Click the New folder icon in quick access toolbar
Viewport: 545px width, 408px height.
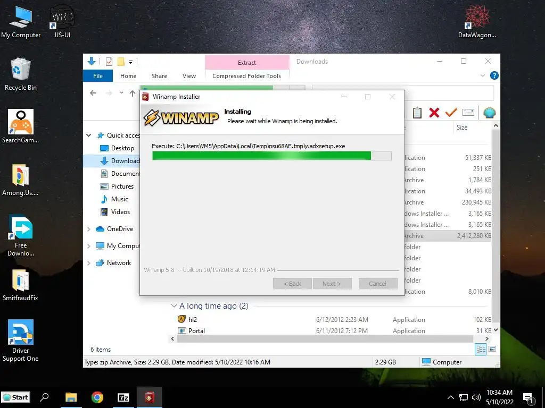tap(121, 62)
